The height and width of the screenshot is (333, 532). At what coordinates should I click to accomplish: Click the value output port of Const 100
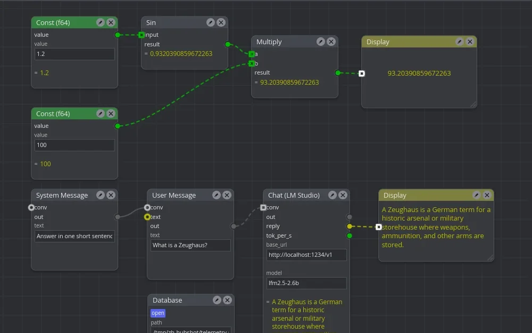click(x=118, y=126)
